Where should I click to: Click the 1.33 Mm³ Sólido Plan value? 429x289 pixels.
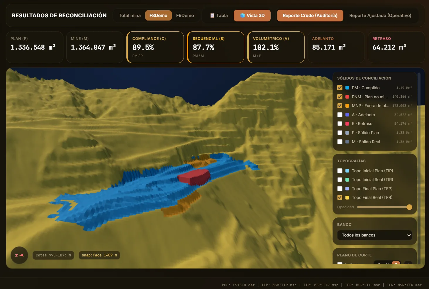[x=404, y=133]
